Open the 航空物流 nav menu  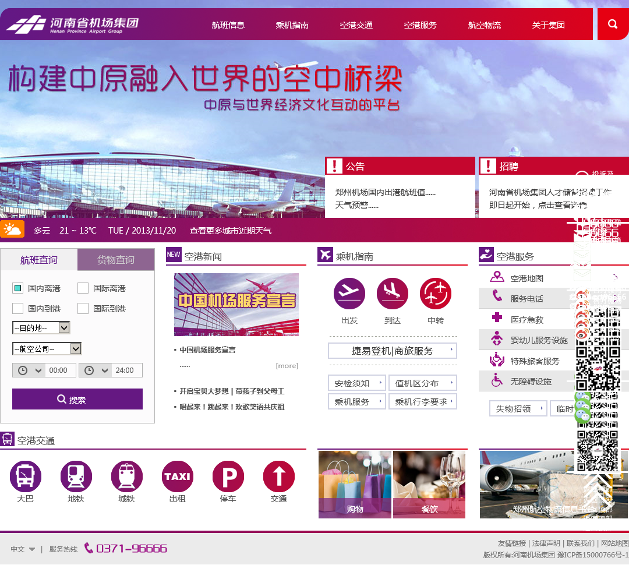tap(484, 25)
